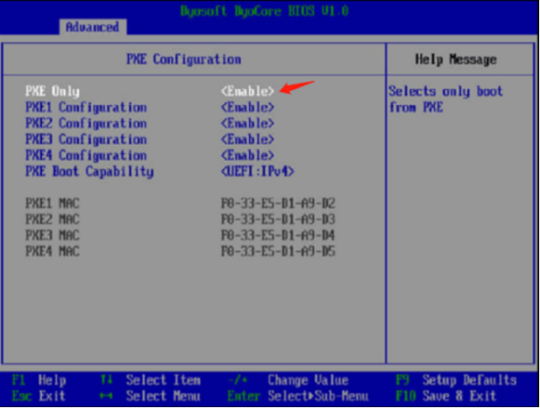Click the left-right arrows Select Menu icon
This screenshot has height=408, width=540.
[x=108, y=394]
